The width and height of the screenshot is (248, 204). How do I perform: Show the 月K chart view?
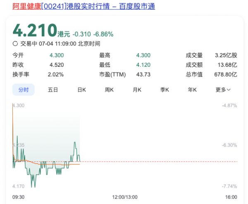click(137, 89)
